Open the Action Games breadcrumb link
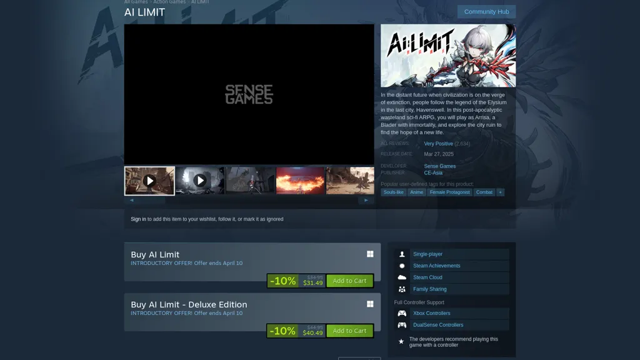640x360 pixels. pos(169,2)
